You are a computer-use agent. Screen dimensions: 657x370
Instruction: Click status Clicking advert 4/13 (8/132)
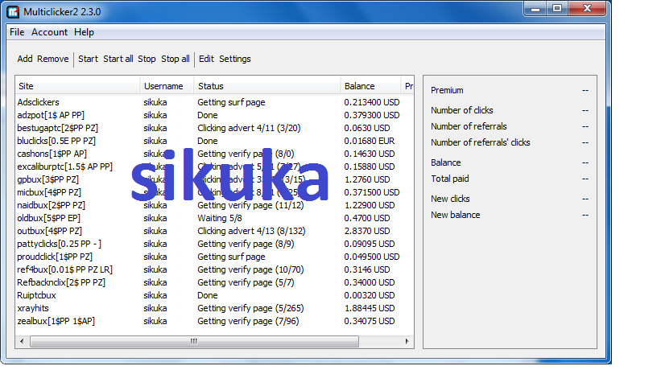click(x=251, y=231)
